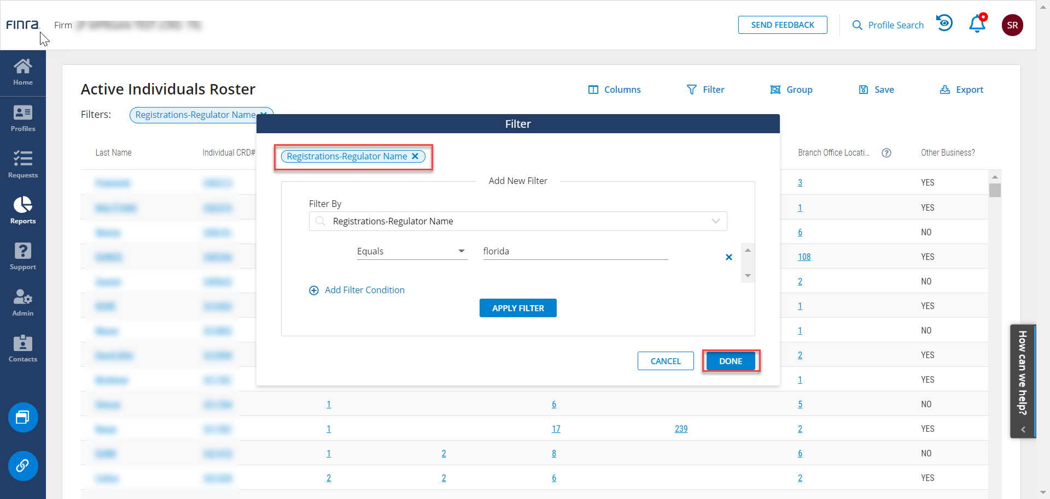Open the Admin sidebar section
This screenshot has width=1050, height=499.
click(23, 302)
